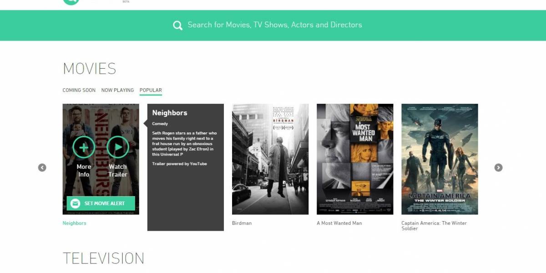Open A Most Wanted Man poster
Screen dimensions: 546x273
[x=355, y=159]
